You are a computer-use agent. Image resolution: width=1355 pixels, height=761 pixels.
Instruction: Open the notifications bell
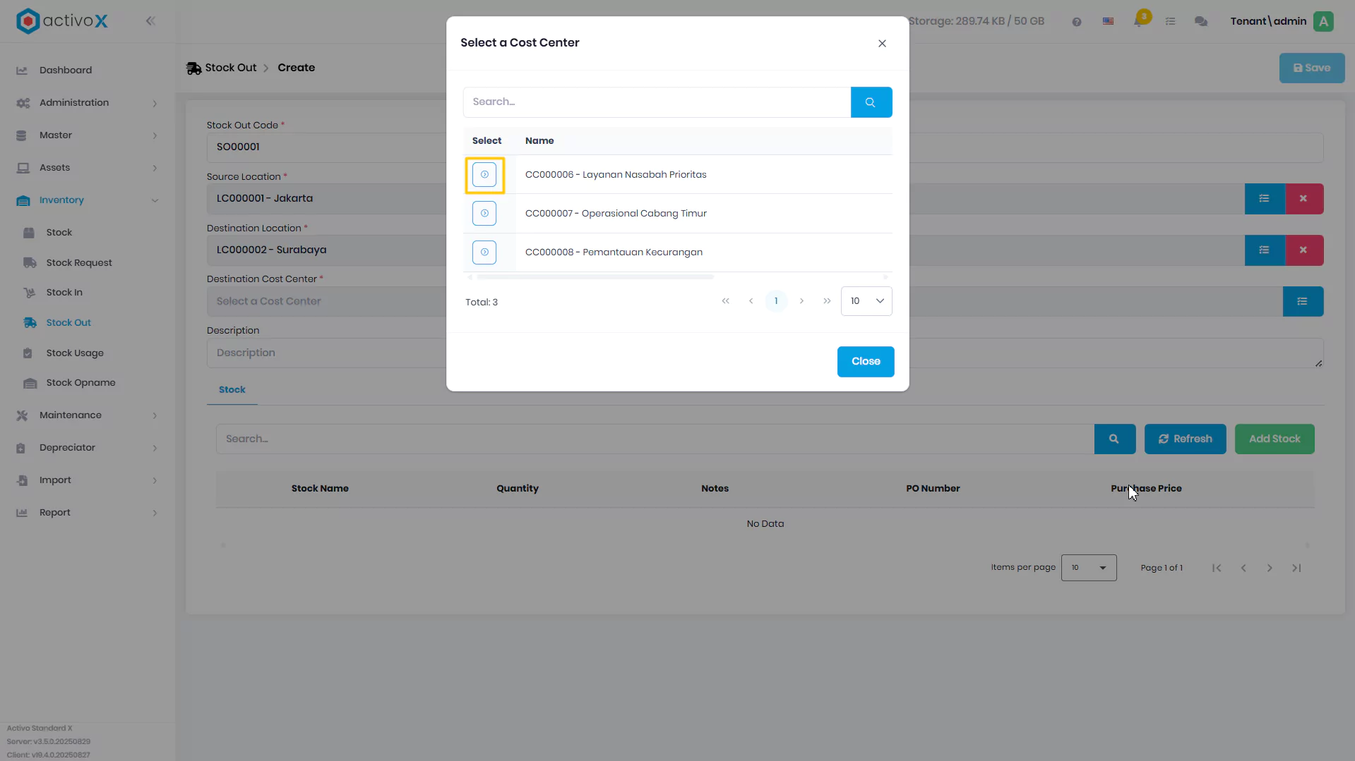1139,20
